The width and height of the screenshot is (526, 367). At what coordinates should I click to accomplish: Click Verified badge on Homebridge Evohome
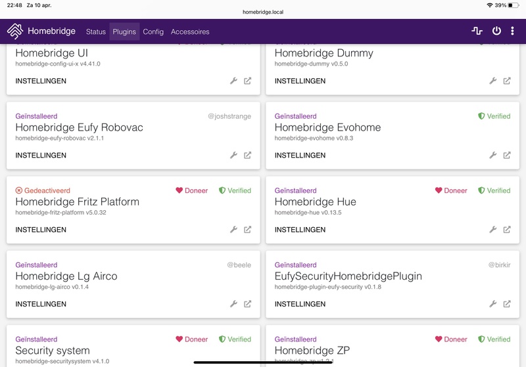pos(494,116)
